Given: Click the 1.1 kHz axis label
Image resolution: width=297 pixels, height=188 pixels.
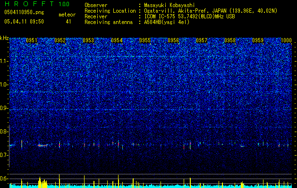Looking at the screenshot, I should pos(4,61).
